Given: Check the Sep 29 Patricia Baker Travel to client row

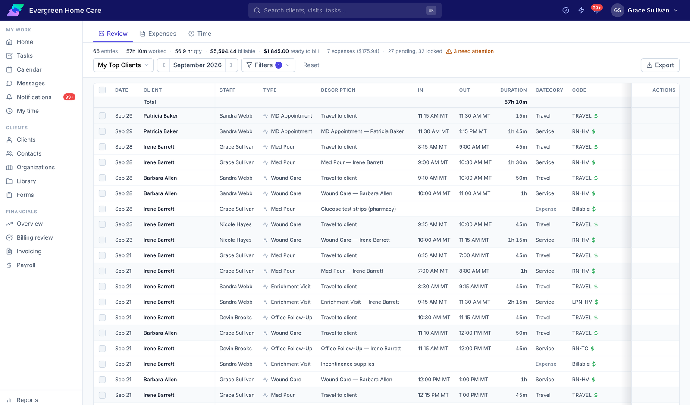Looking at the screenshot, I should pos(102,116).
